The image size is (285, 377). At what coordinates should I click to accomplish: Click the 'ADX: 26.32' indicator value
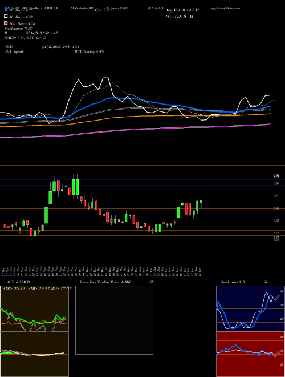tap(14, 289)
